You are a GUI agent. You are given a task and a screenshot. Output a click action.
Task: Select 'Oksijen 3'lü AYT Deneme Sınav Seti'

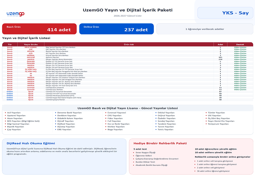[128, 67]
